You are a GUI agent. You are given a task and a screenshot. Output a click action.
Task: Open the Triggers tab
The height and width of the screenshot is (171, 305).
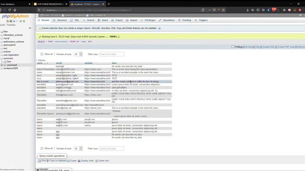click(x=201, y=20)
